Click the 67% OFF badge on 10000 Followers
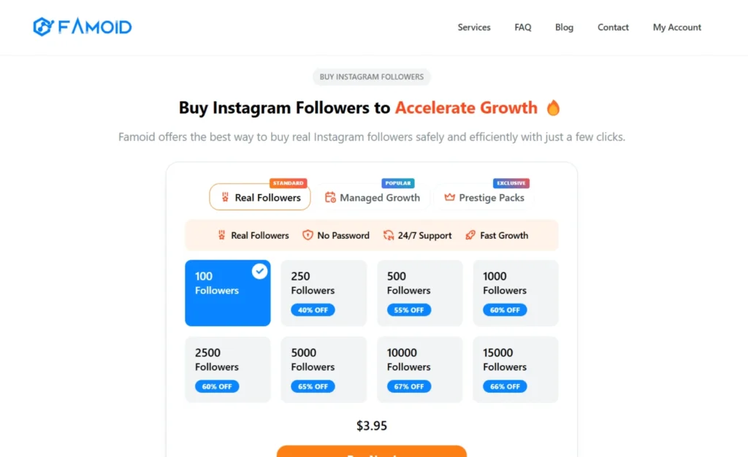Viewport: 748px width, 457px height. click(x=409, y=386)
